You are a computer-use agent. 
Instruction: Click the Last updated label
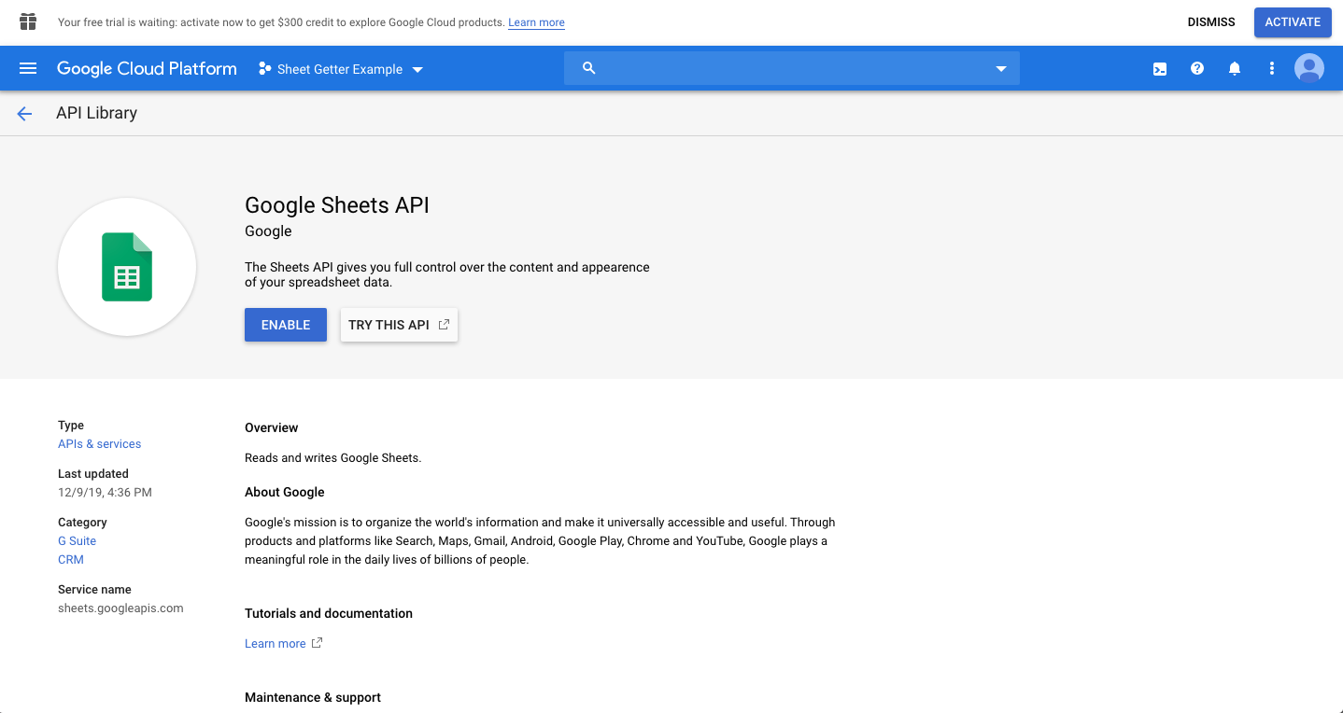(x=93, y=474)
